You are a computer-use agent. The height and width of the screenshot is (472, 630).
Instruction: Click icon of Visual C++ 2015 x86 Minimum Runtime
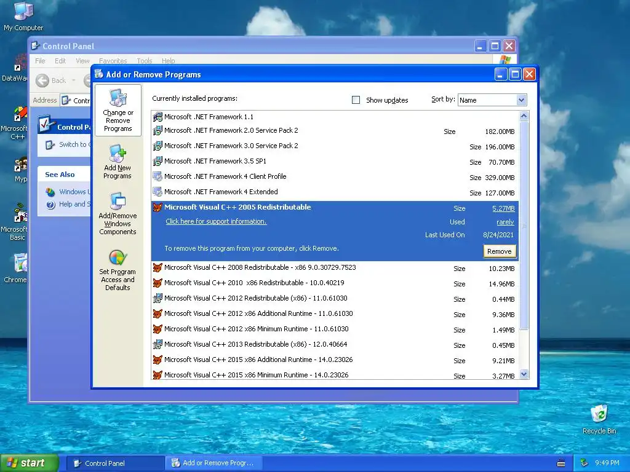click(x=157, y=375)
